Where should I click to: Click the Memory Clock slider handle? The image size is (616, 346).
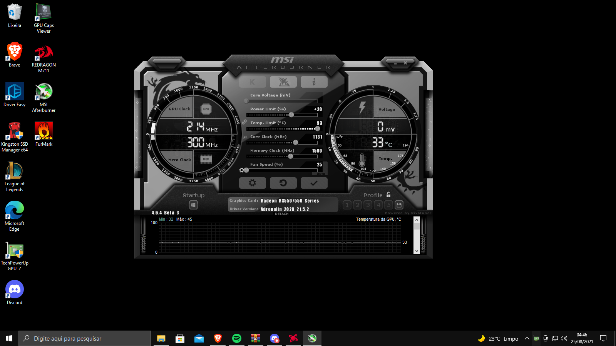pyautogui.click(x=291, y=156)
